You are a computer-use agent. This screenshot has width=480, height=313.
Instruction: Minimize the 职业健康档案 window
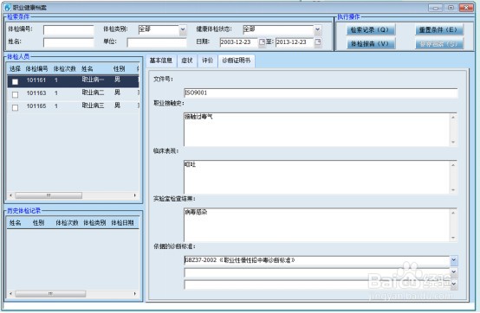coord(435,7)
